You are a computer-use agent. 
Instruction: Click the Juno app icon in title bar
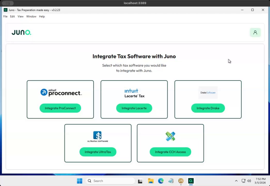coord(5,10)
